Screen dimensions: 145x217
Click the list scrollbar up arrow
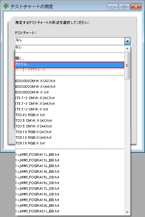click(x=127, y=48)
